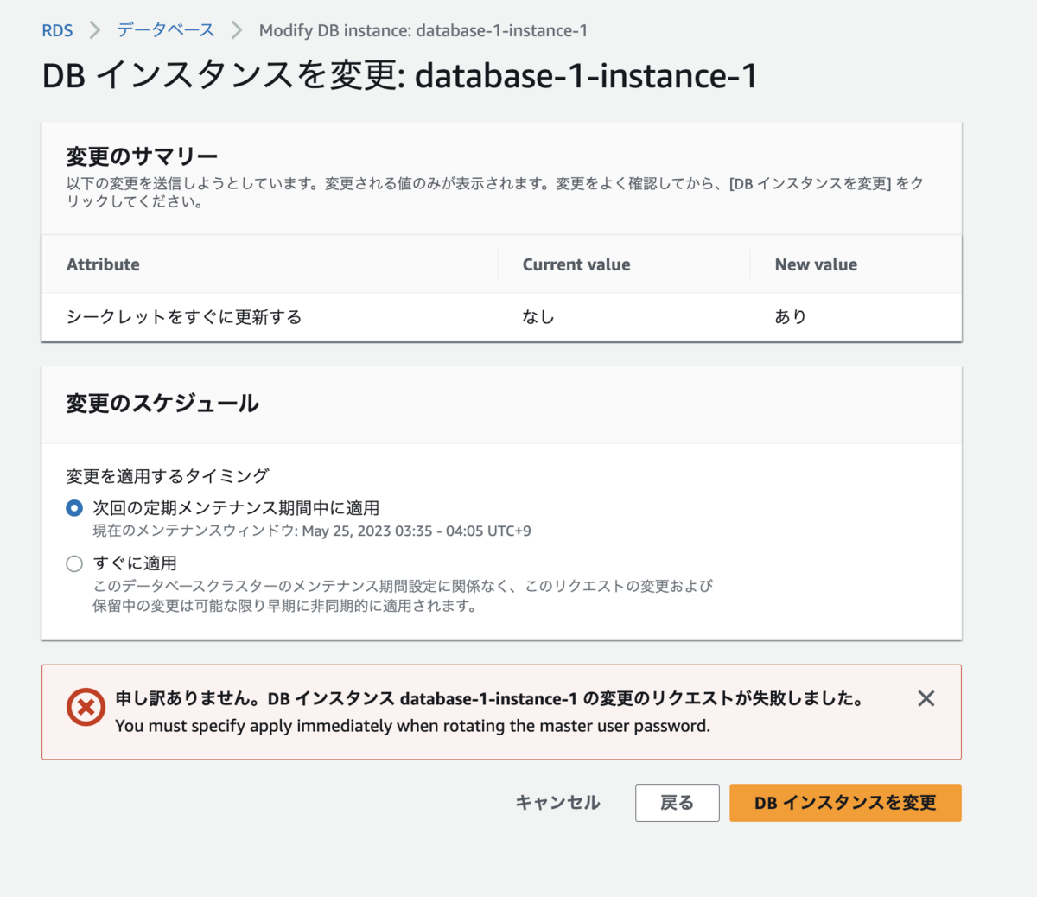
Task: Click the red error icon in the alert
Action: tap(86, 708)
